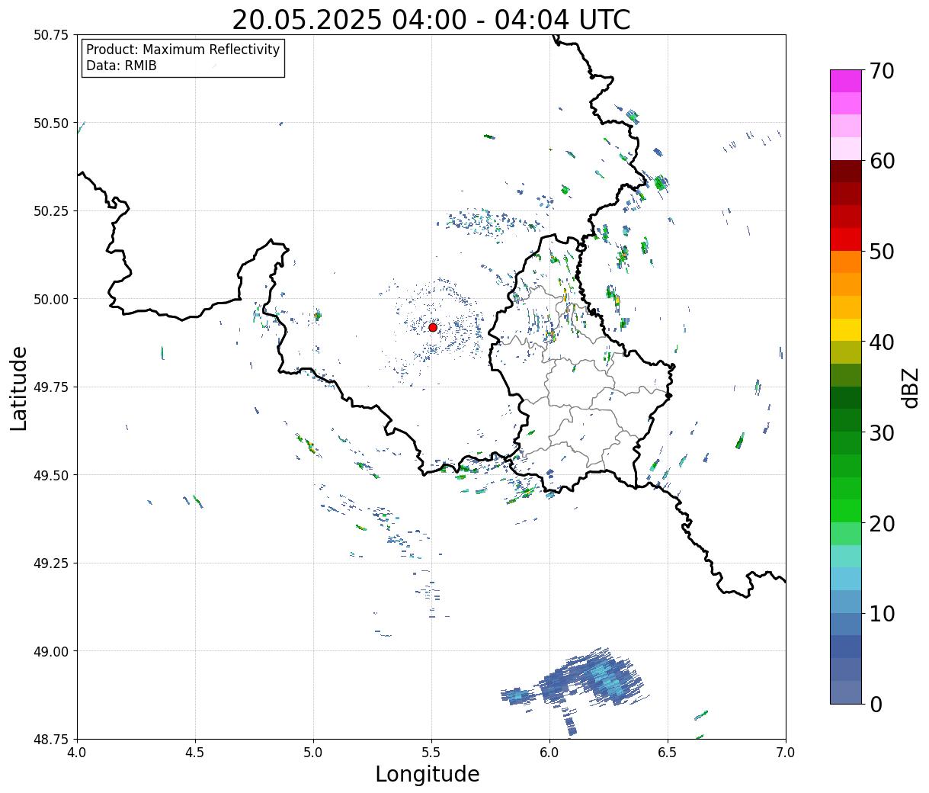Click the 'Latitude' axis label
Image resolution: width=929 pixels, height=793 pixels.
tap(18, 387)
